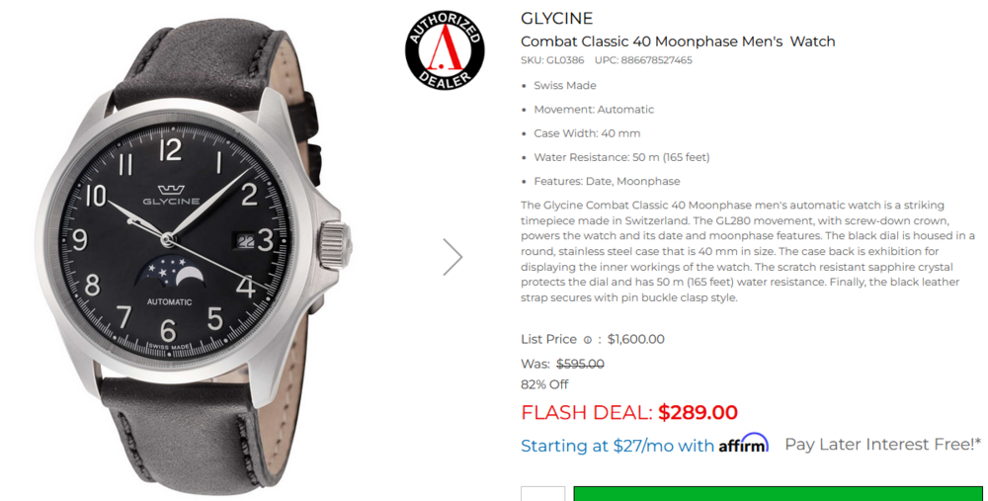Viewport: 988px width, 501px height.
Task: Click the 82% Off label
Action: tap(544, 384)
